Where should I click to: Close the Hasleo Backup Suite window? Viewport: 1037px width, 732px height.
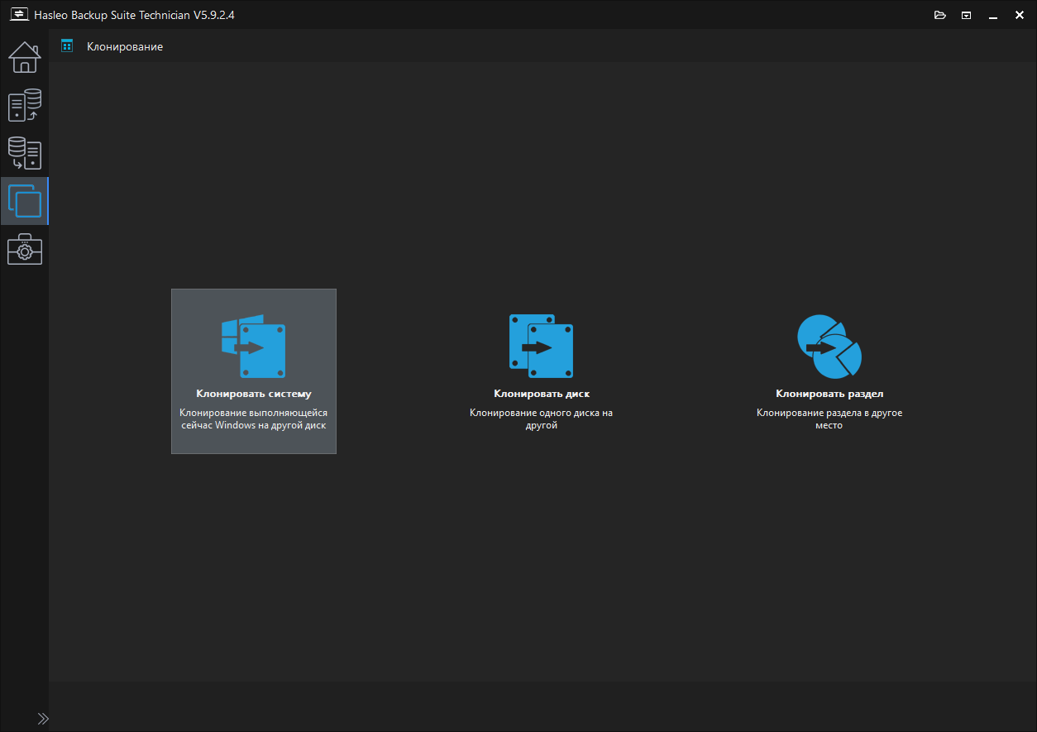click(1019, 15)
